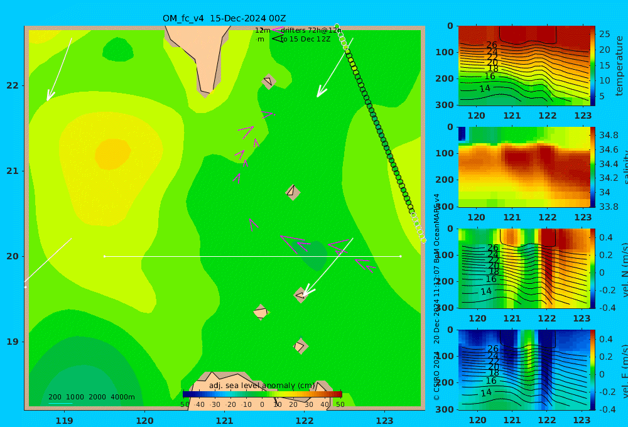628x427 pixels.
Task: Click the main map longitude label 119
Action: point(64,421)
